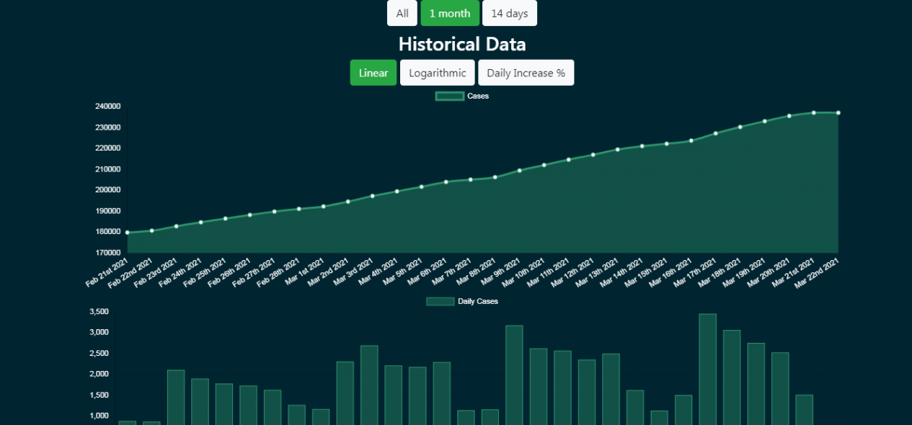Click the Mar 9th 2021 line point
Image resolution: width=912 pixels, height=425 pixels.
[x=519, y=171]
